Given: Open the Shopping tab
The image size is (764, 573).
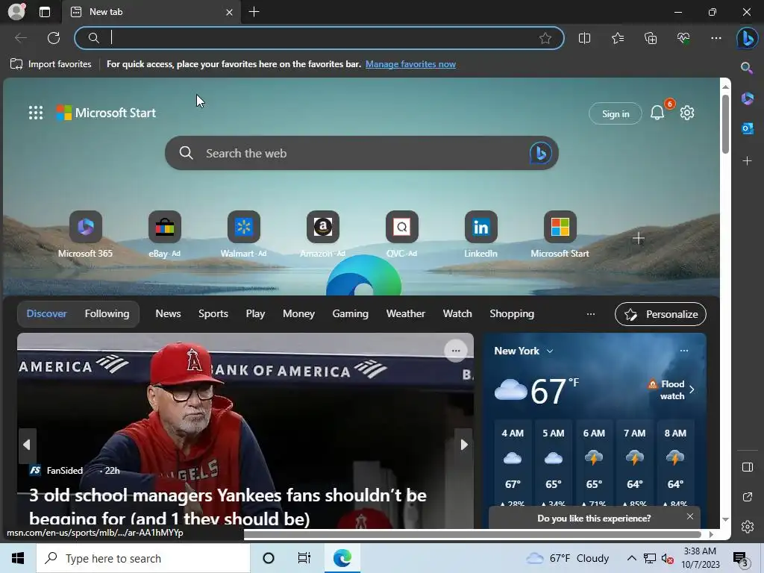Looking at the screenshot, I should pyautogui.click(x=512, y=314).
